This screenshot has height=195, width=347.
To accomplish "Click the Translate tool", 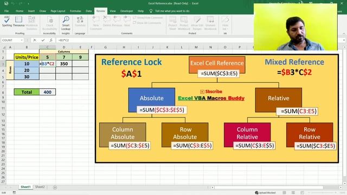I will [80, 22].
